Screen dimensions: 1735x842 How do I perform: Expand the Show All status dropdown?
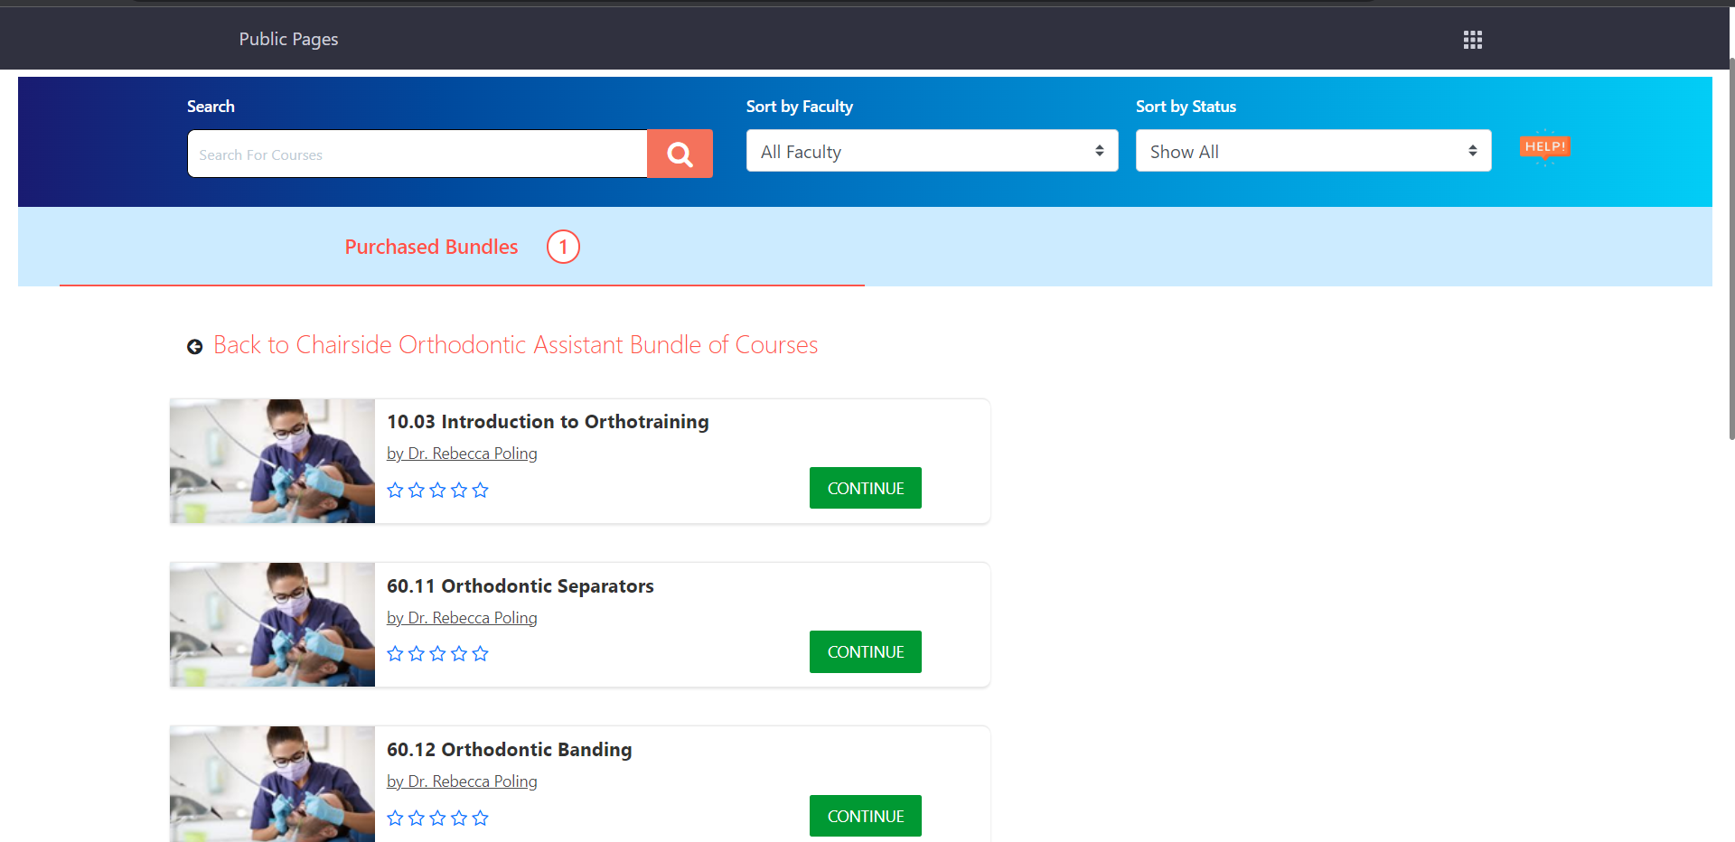click(x=1312, y=151)
